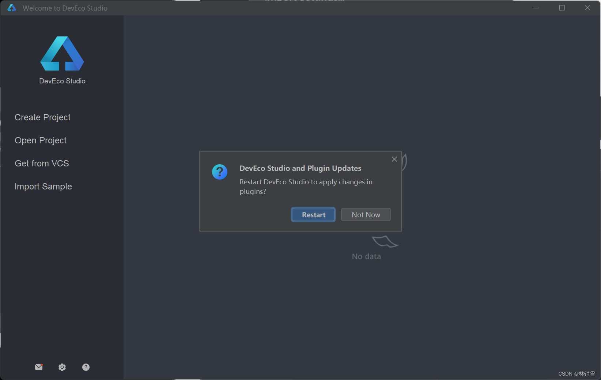
Task: Close the Plugin Updates dialog with the X
Action: (x=394, y=159)
